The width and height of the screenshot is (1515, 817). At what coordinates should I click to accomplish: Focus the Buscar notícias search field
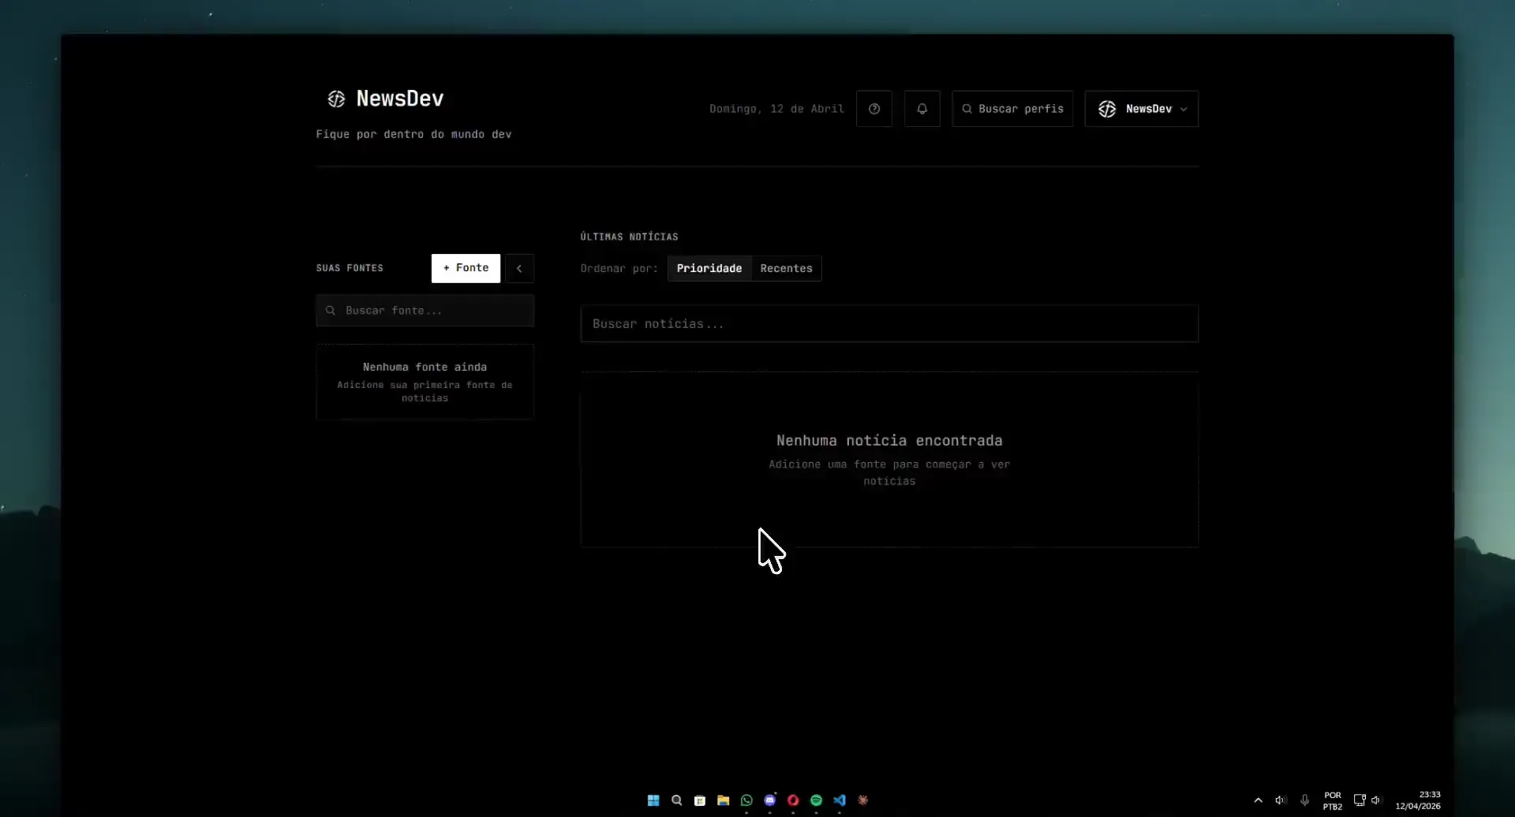(889, 323)
